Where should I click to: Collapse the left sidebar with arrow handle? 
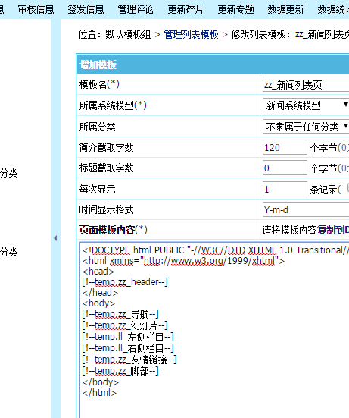point(55,238)
